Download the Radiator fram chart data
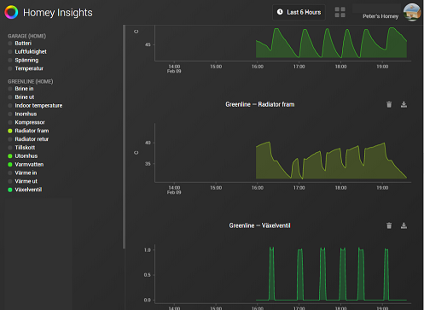The height and width of the screenshot is (310, 424). point(404,104)
